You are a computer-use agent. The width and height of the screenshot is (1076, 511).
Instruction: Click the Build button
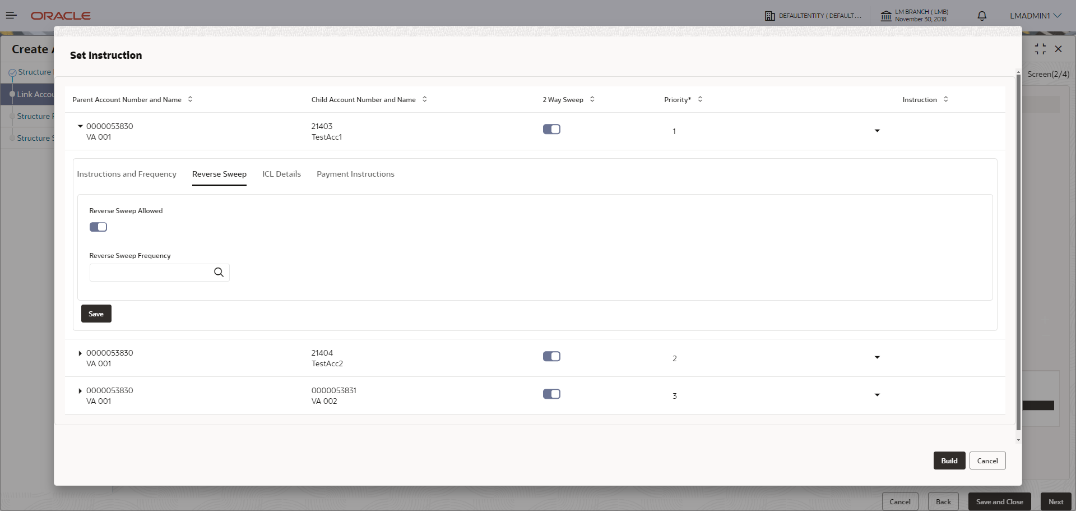pos(949,461)
